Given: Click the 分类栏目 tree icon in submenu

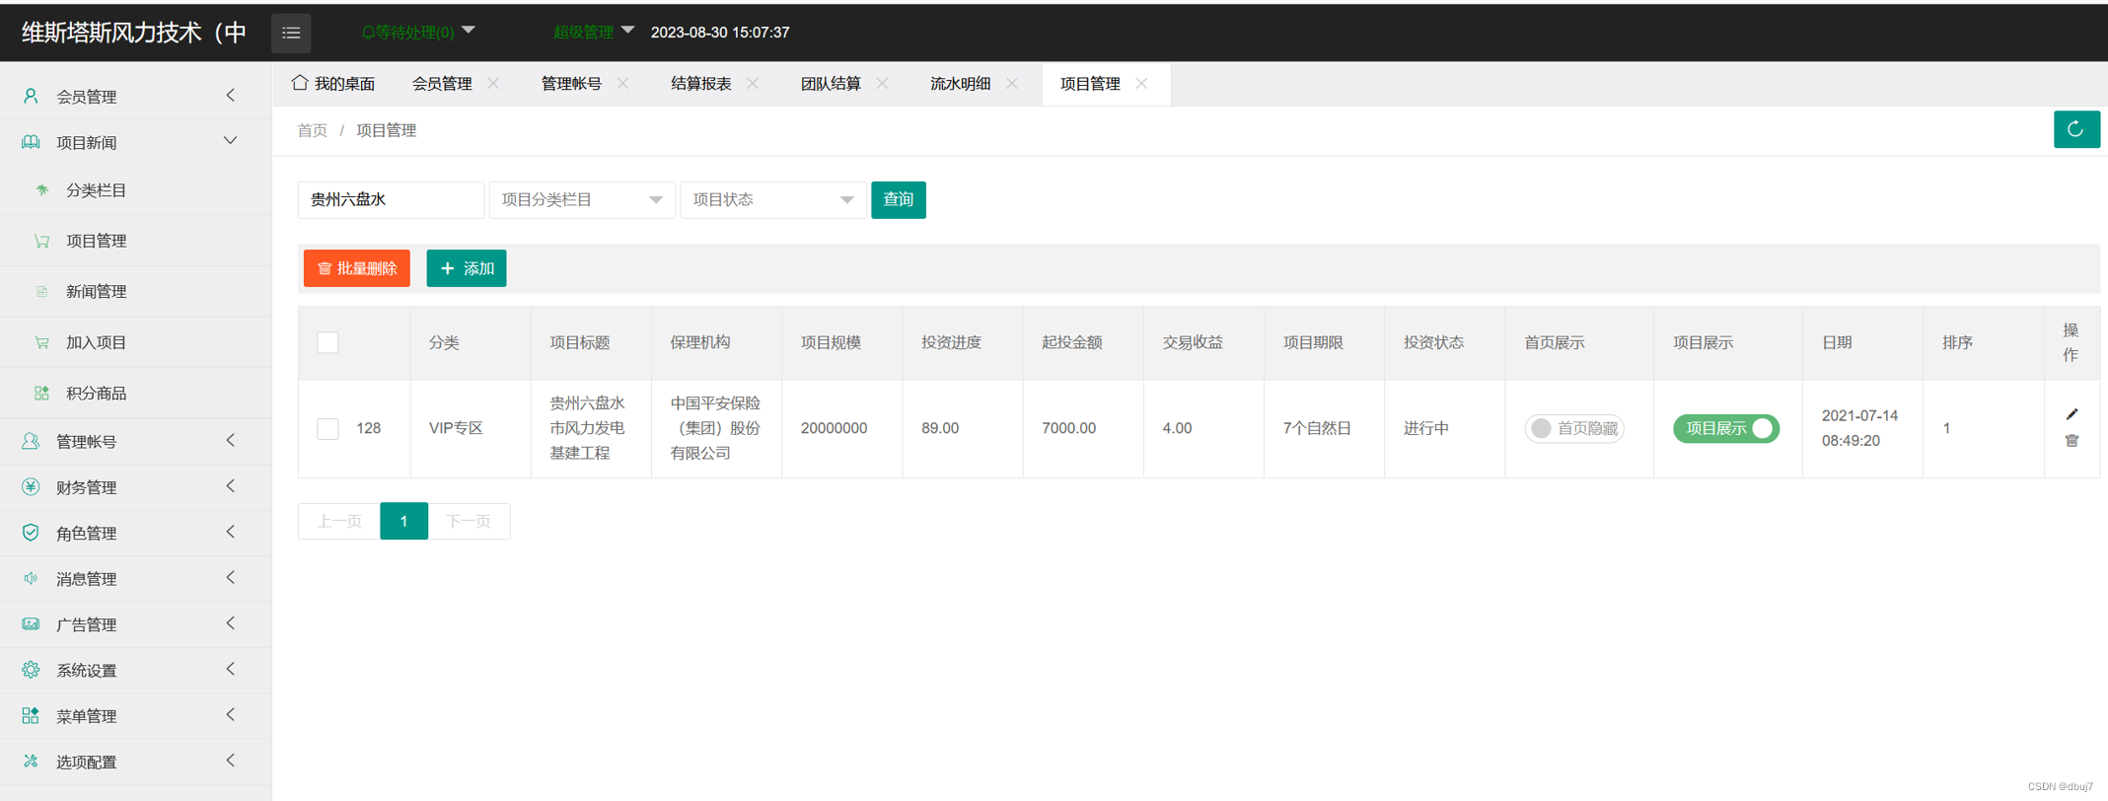Looking at the screenshot, I should [41, 189].
